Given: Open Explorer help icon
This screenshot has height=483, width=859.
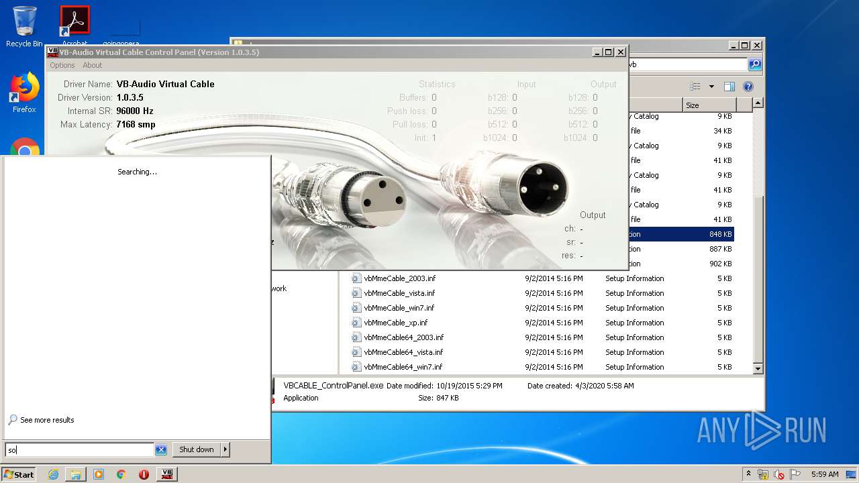Looking at the screenshot, I should tap(748, 87).
